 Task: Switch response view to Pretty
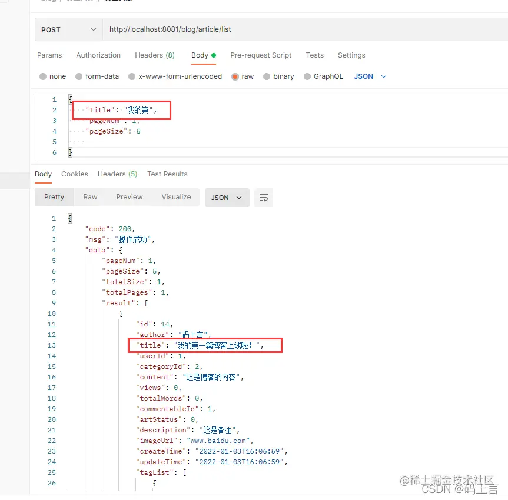pos(54,197)
